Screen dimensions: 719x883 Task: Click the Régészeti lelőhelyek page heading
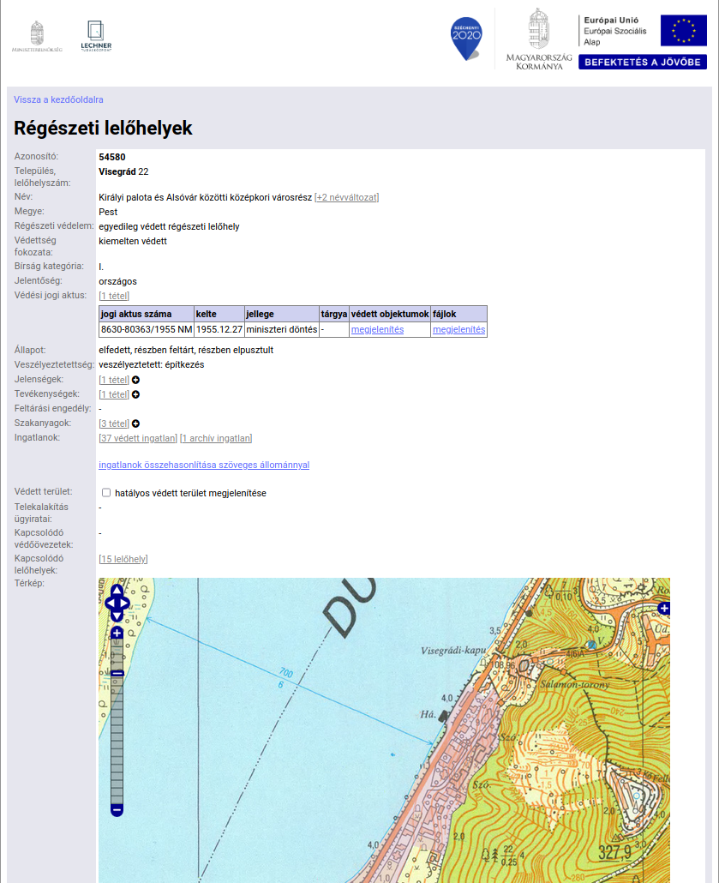[x=103, y=129]
